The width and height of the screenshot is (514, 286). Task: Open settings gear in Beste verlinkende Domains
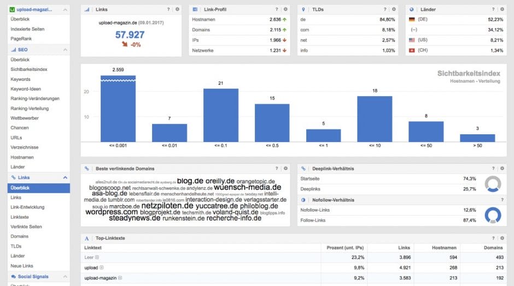(285, 169)
